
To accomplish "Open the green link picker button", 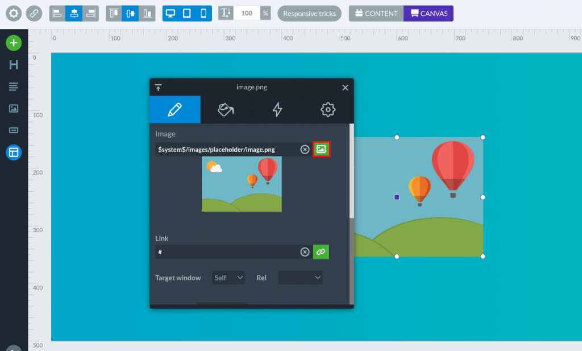I will (321, 252).
